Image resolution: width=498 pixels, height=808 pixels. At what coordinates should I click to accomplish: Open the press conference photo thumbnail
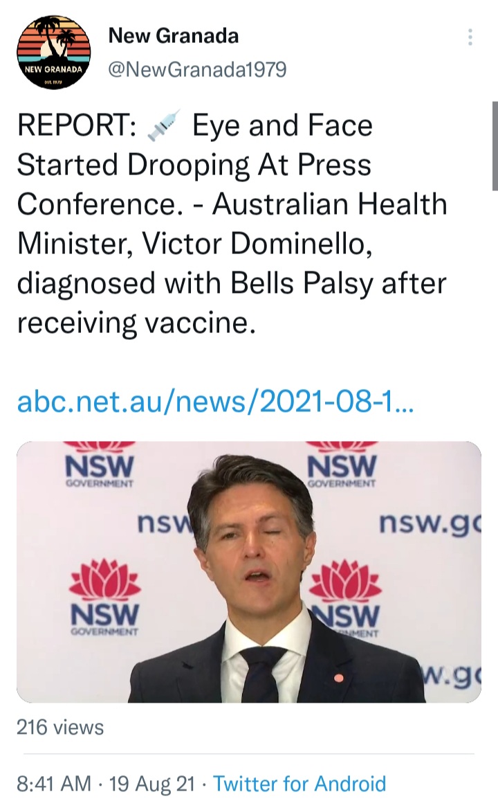[x=248, y=572]
